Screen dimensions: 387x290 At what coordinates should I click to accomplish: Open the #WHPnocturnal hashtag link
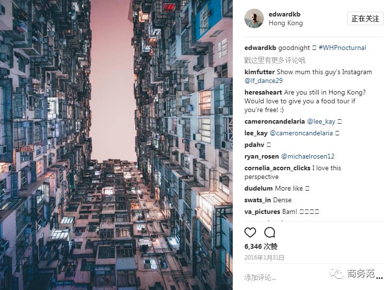342,48
